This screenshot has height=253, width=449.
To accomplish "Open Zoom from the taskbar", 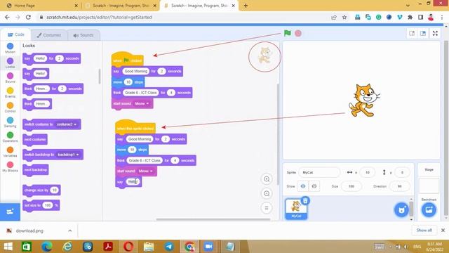I will tap(208, 247).
